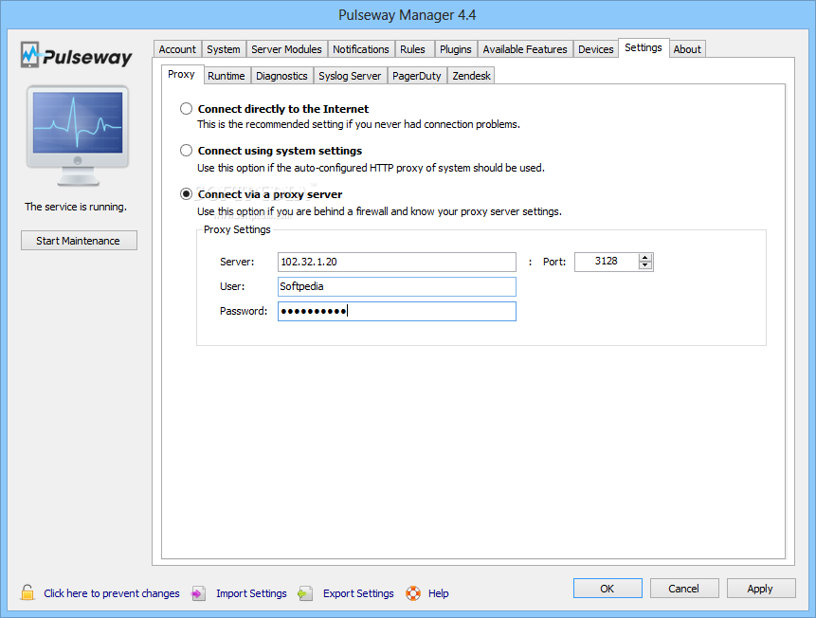816x618 pixels.
Task: Click the heartbeat monitor image
Action: click(x=78, y=136)
